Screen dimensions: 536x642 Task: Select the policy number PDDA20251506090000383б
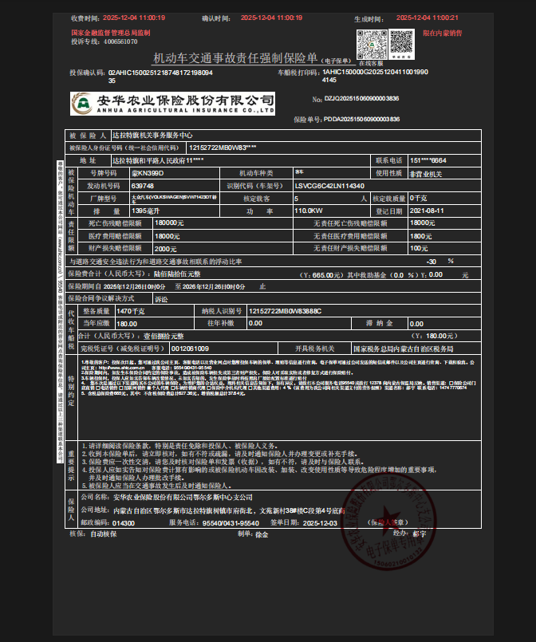[x=361, y=119]
